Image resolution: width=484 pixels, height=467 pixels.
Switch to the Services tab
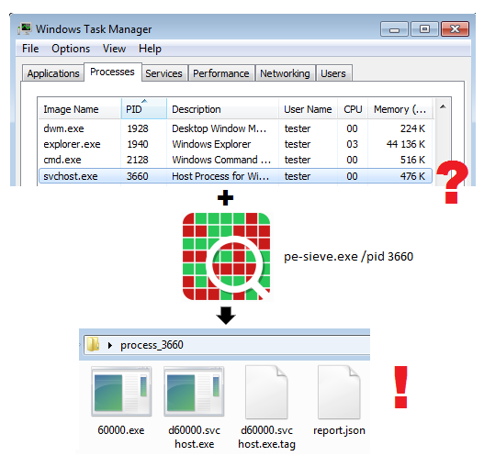(163, 73)
